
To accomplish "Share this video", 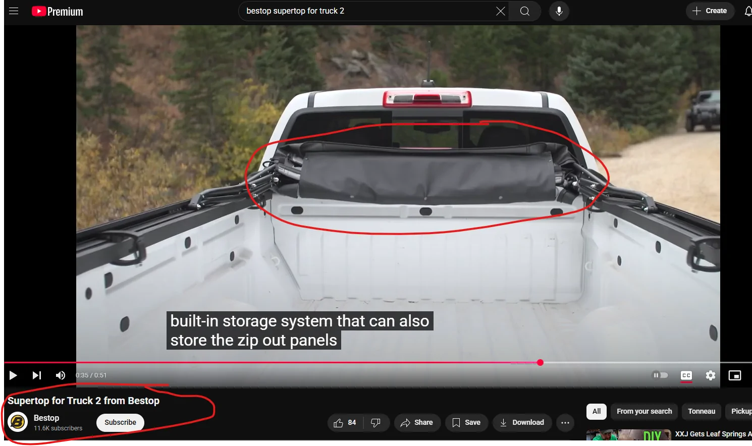I will coord(417,423).
